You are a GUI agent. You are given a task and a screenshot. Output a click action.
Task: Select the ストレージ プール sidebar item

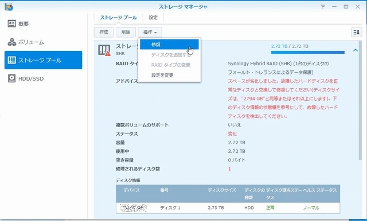44,60
